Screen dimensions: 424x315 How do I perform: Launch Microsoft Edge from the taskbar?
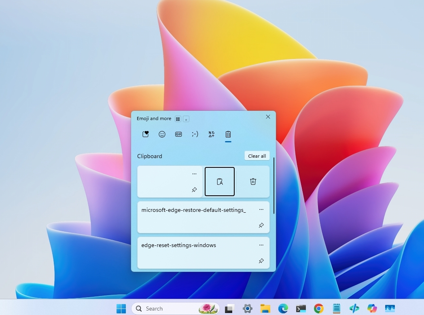(283, 308)
